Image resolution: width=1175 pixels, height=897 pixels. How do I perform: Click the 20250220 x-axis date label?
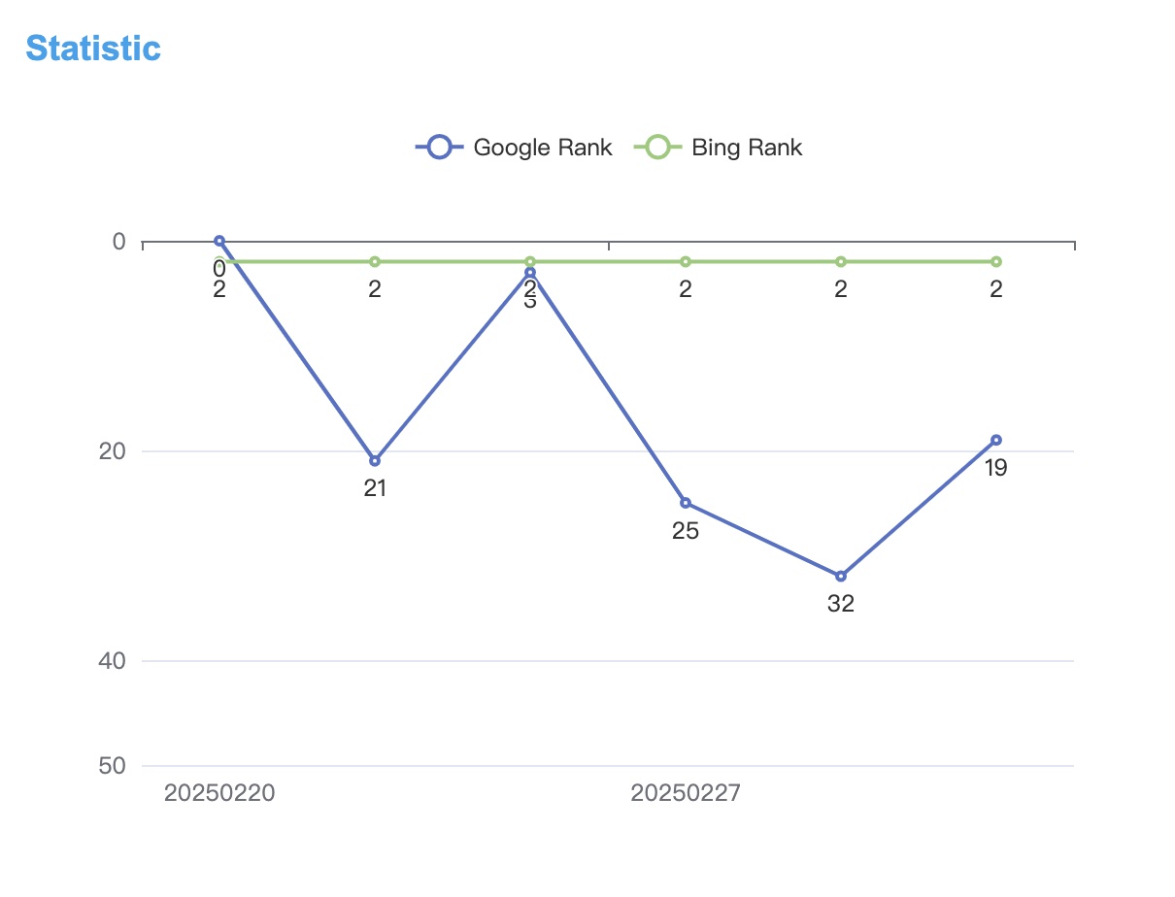tap(219, 793)
